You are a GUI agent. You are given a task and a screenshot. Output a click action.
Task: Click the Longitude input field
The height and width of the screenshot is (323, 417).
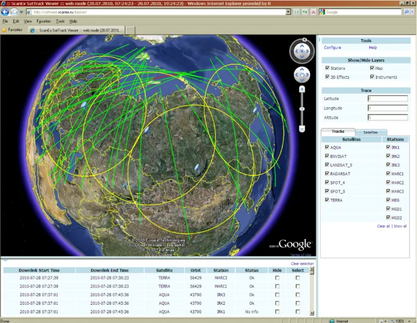387,108
